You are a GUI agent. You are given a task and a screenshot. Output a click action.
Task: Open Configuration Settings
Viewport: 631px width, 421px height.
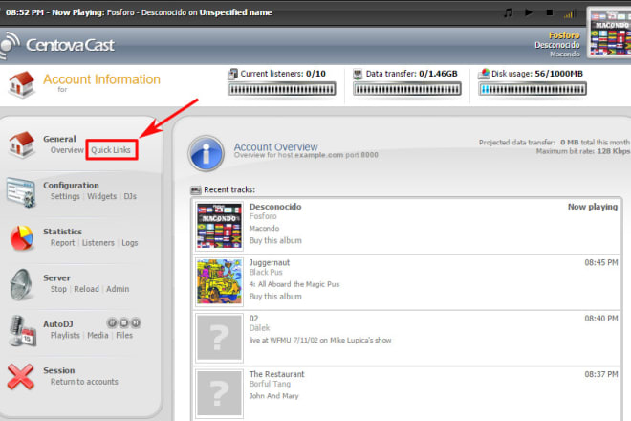pos(65,196)
